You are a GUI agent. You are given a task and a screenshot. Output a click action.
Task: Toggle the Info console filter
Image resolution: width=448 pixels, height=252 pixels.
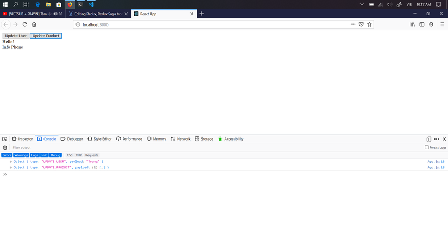45,155
